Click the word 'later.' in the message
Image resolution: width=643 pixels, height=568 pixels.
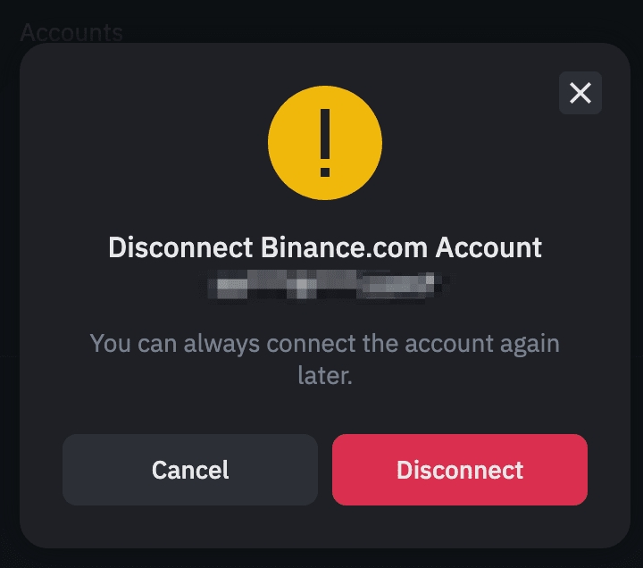click(325, 376)
